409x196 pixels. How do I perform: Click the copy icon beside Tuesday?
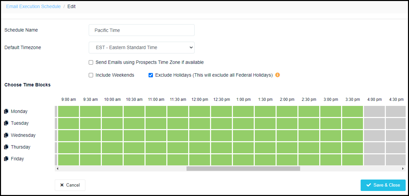(6, 123)
